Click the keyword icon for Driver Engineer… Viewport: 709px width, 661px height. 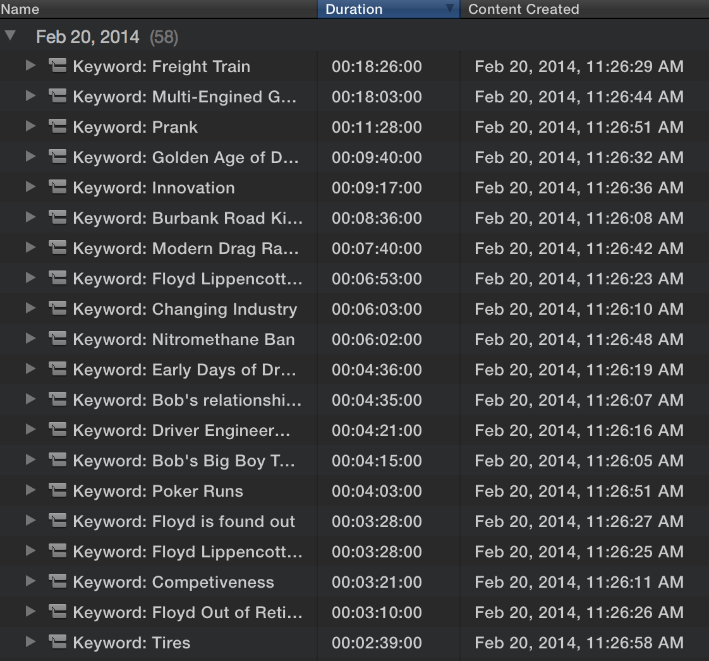coord(58,430)
